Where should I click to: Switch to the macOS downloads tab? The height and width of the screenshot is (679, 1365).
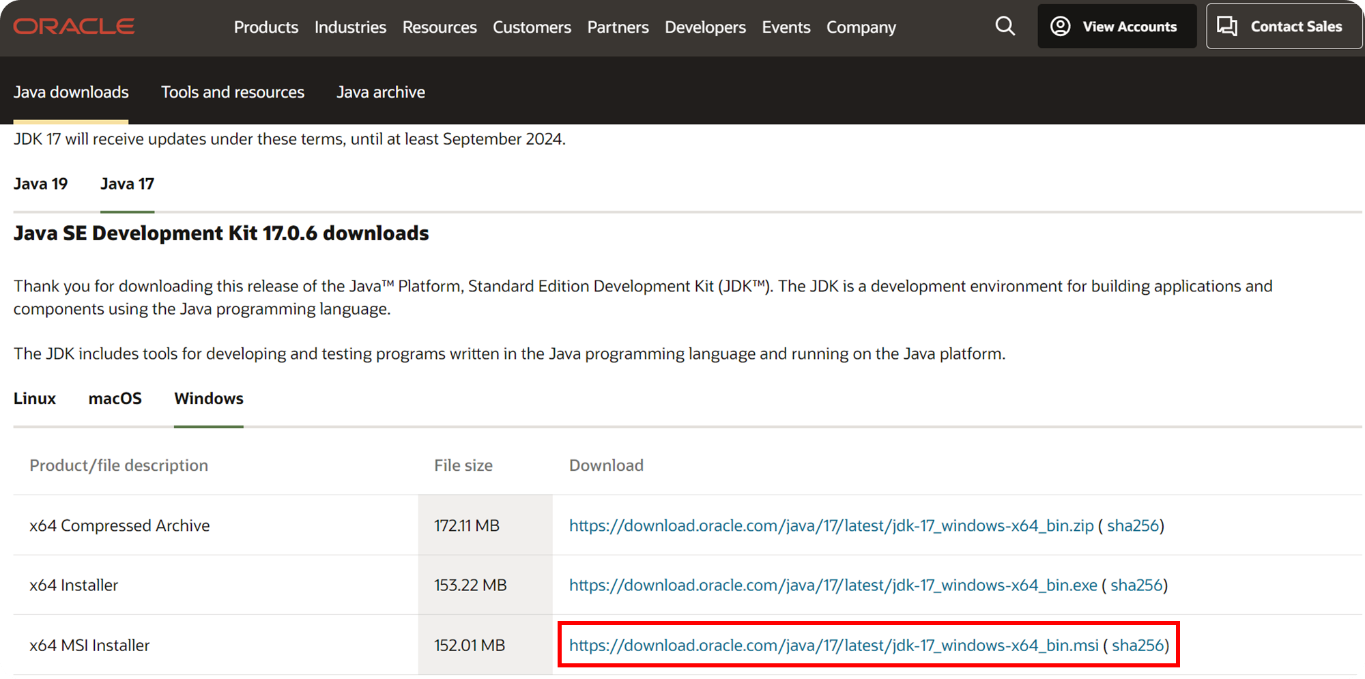(x=115, y=399)
